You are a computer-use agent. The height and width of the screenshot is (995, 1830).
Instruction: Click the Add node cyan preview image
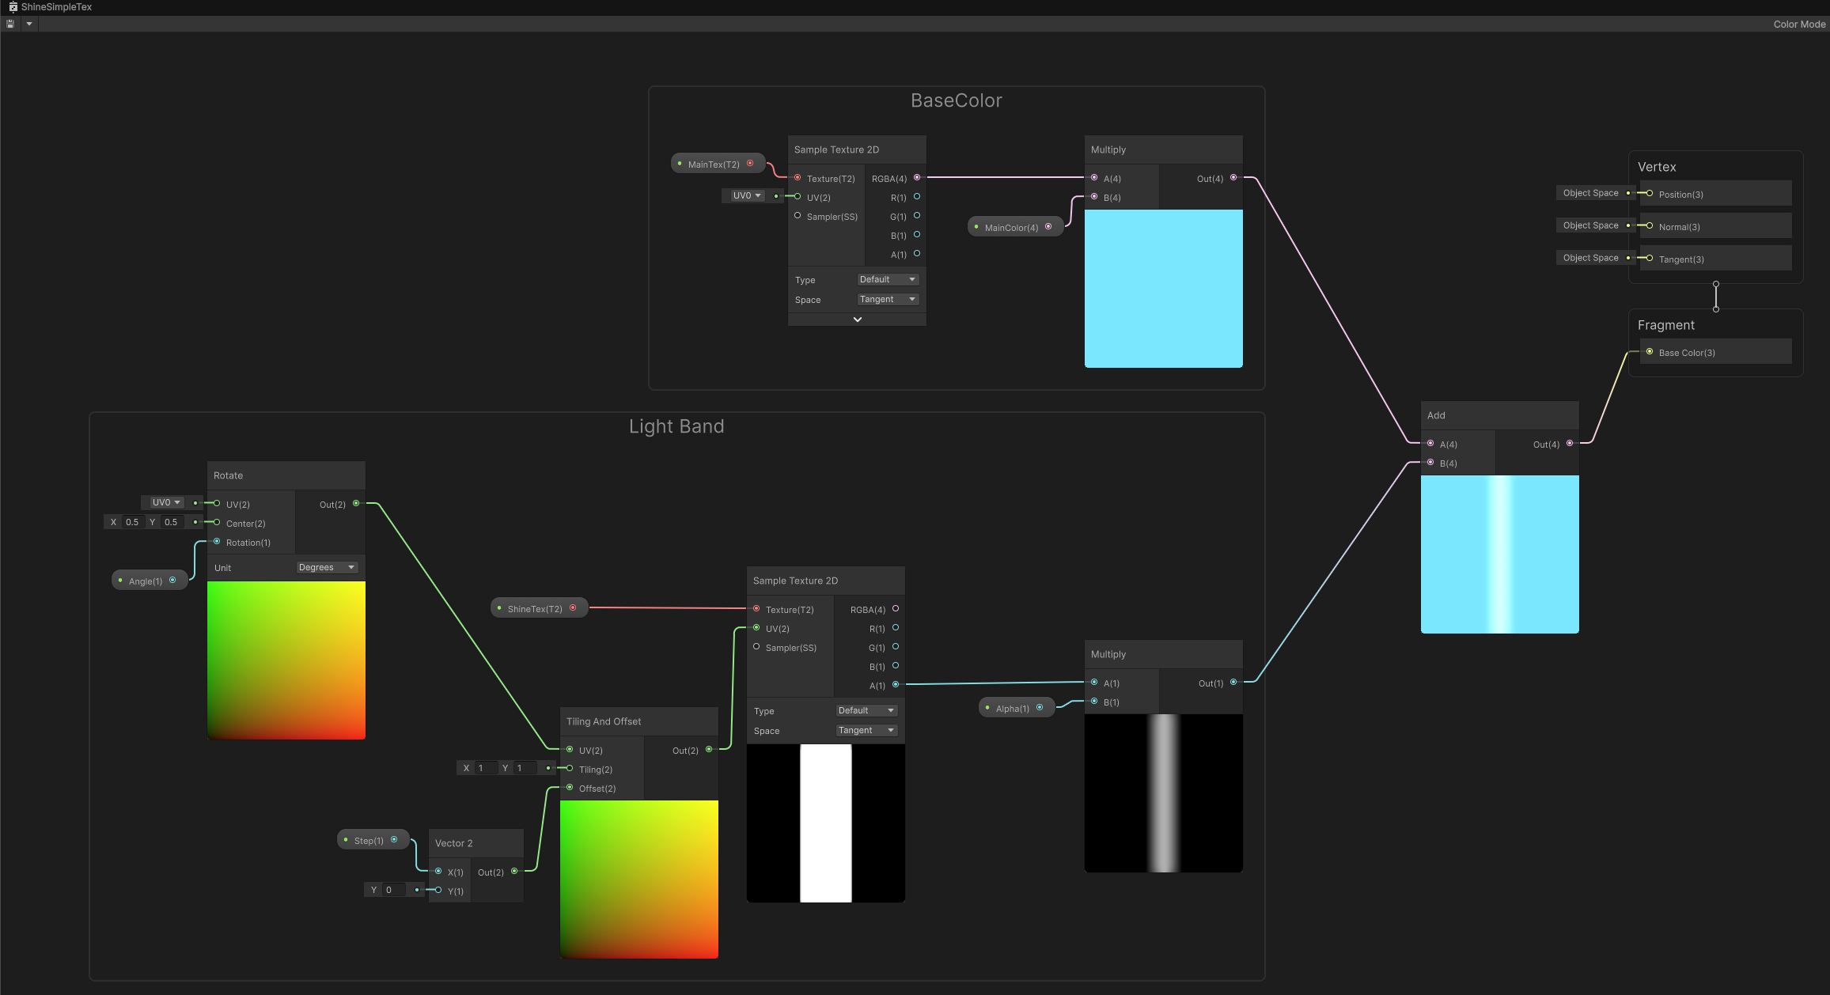click(1499, 554)
